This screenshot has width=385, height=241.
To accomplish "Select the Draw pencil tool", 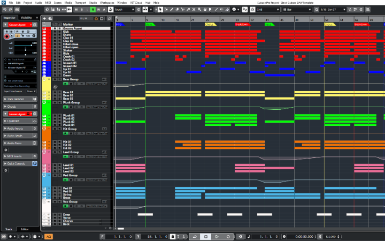I will 172,10.
